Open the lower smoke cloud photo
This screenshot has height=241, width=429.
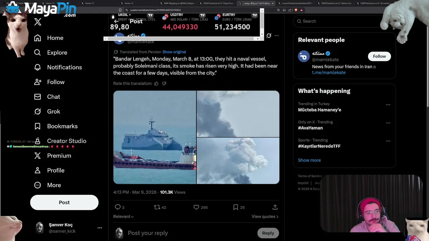click(238, 161)
